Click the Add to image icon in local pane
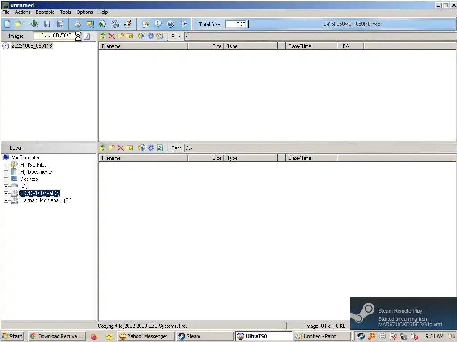The width and height of the screenshot is (457, 342). click(141, 148)
